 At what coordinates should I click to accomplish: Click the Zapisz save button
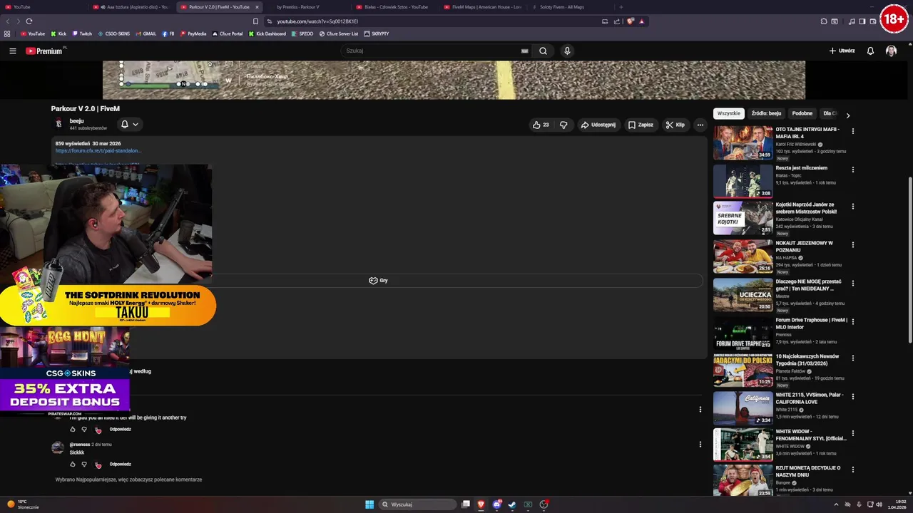(x=641, y=125)
